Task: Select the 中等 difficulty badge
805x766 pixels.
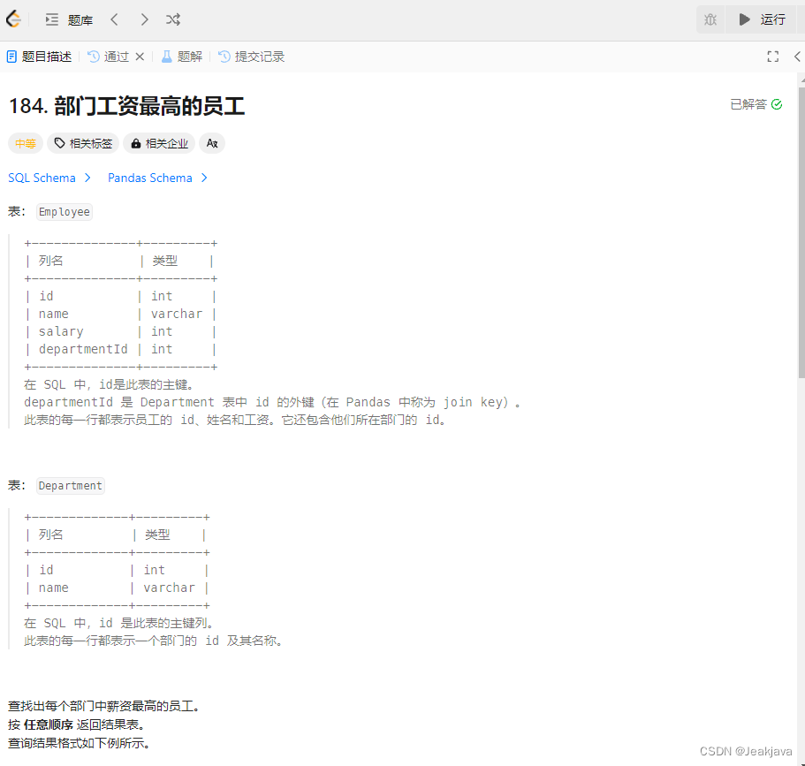Action: pyautogui.click(x=25, y=143)
